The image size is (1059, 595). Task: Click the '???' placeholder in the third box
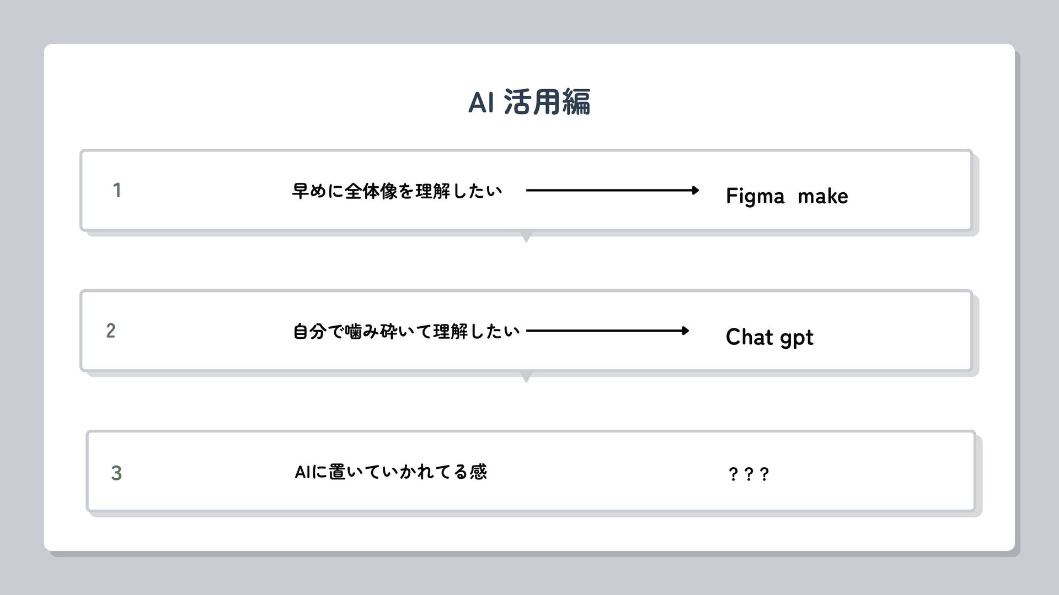(748, 474)
